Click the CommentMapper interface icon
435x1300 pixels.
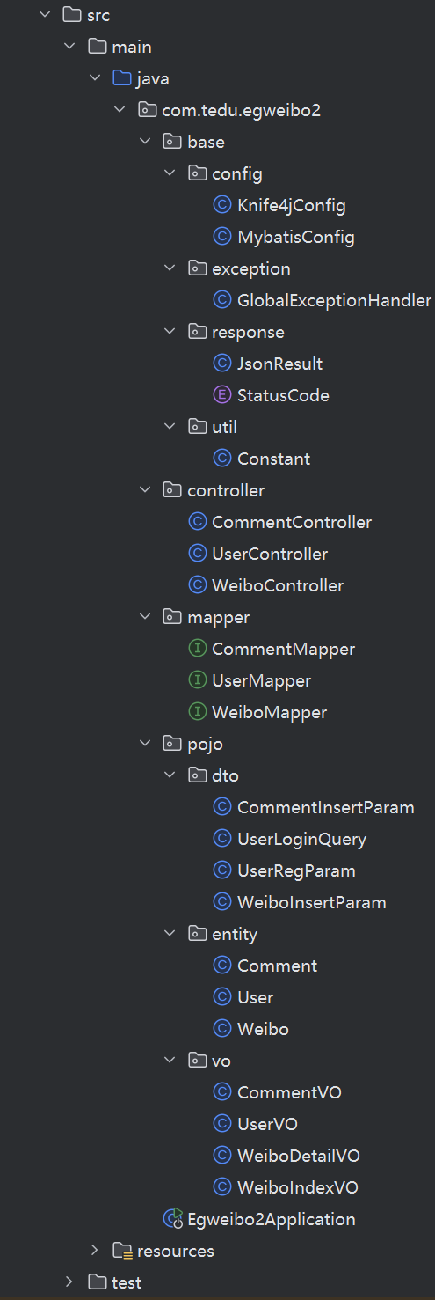(x=198, y=649)
